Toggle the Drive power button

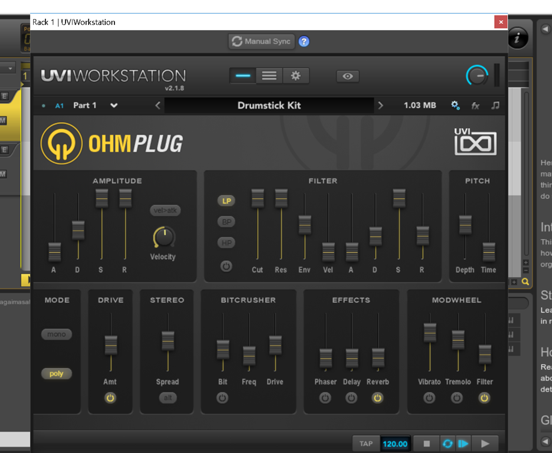tap(110, 398)
